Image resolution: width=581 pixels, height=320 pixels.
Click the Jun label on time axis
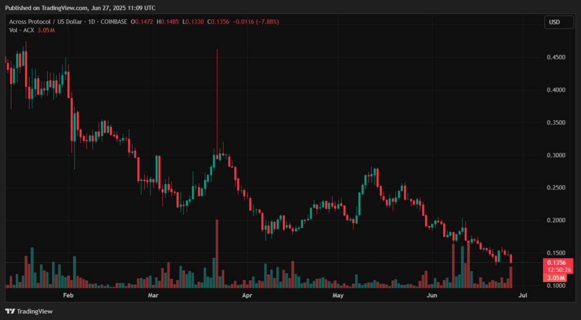432,296
